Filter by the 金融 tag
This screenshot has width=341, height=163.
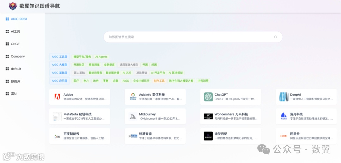116,81
